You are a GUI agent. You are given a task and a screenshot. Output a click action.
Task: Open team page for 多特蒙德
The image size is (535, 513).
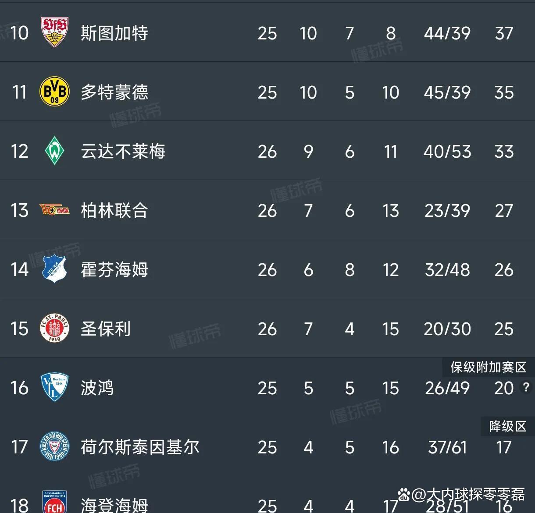click(114, 92)
